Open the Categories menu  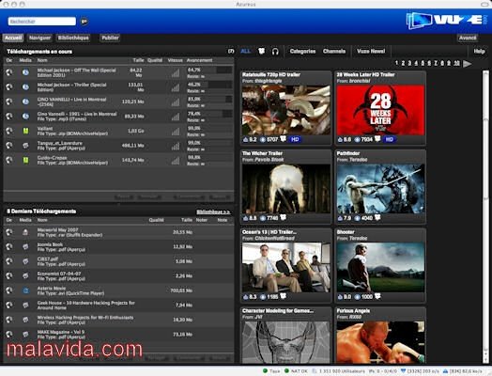click(302, 51)
